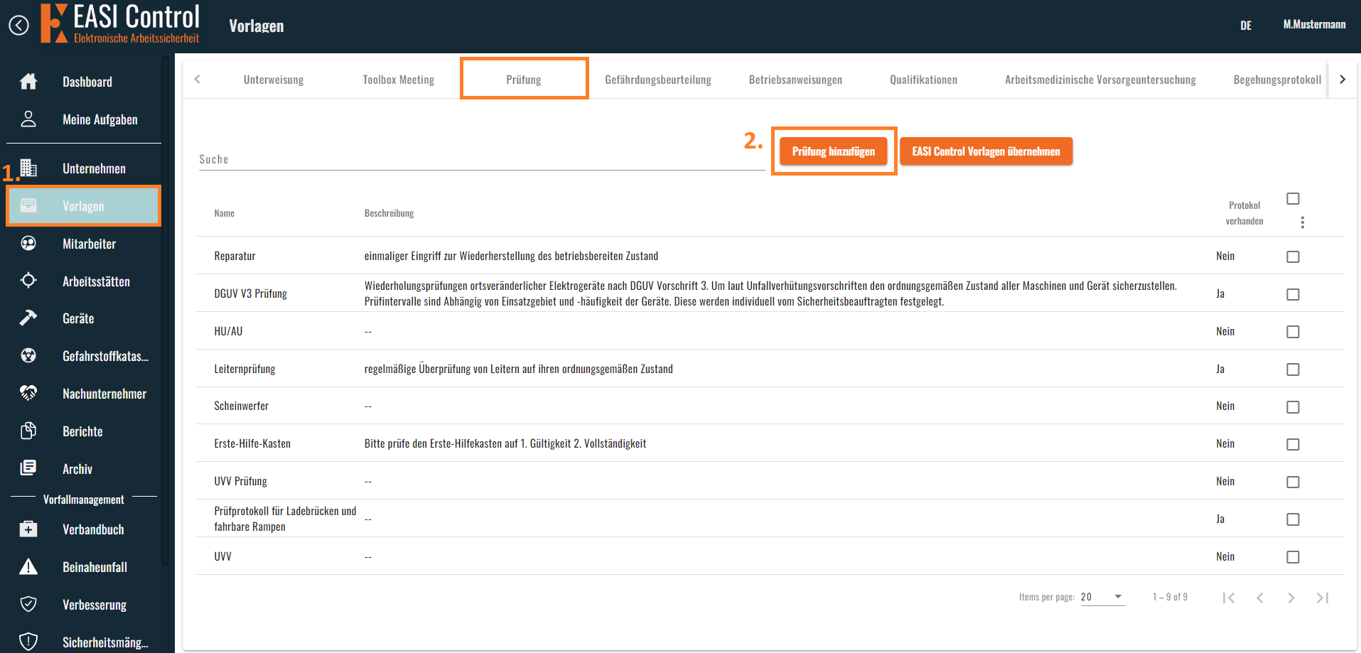Go to the first page of results
1361x653 pixels.
pyautogui.click(x=1228, y=598)
